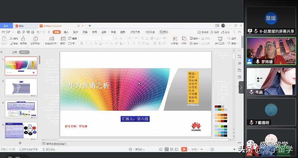
Task: Add new slide with plus below thumbnails
Action: [x=20, y=143]
